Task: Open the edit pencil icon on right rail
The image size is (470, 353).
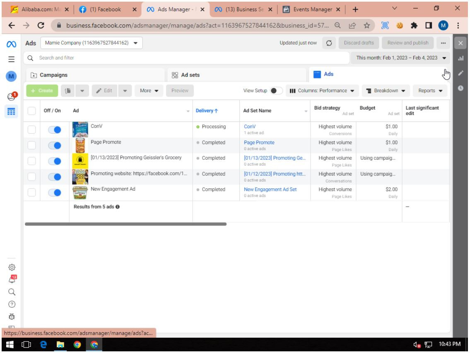Action: (x=461, y=73)
